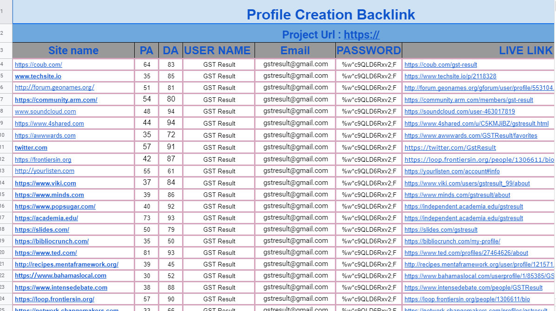
Task: Follow the soundcloud.com/user-463017819 live link
Action: 459,111
